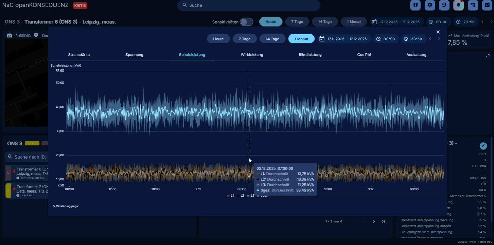Switch to the Wirkleistung tab

pos(252,55)
